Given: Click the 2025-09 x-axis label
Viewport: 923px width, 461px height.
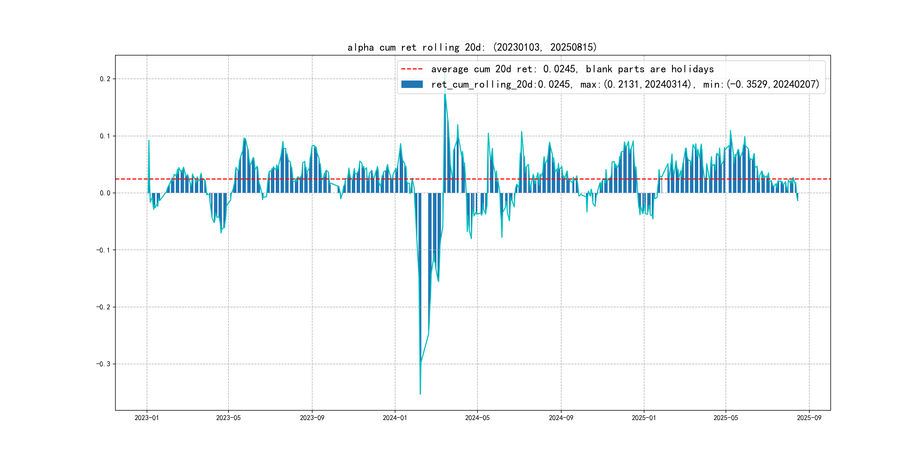Looking at the screenshot, I should tap(809, 418).
